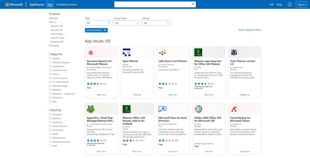
Task: Open the Trials dropdown
Action: pyautogui.click(x=98, y=23)
